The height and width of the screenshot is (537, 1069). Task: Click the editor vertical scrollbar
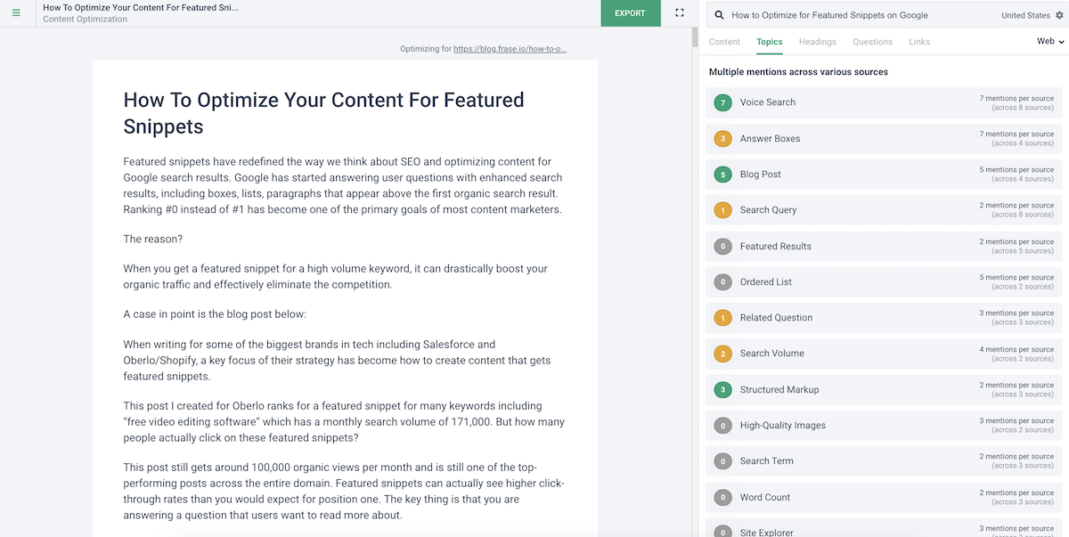pos(695,37)
